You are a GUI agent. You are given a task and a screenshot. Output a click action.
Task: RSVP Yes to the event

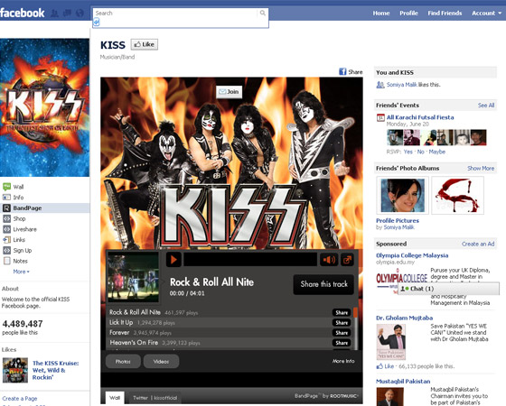408,152
